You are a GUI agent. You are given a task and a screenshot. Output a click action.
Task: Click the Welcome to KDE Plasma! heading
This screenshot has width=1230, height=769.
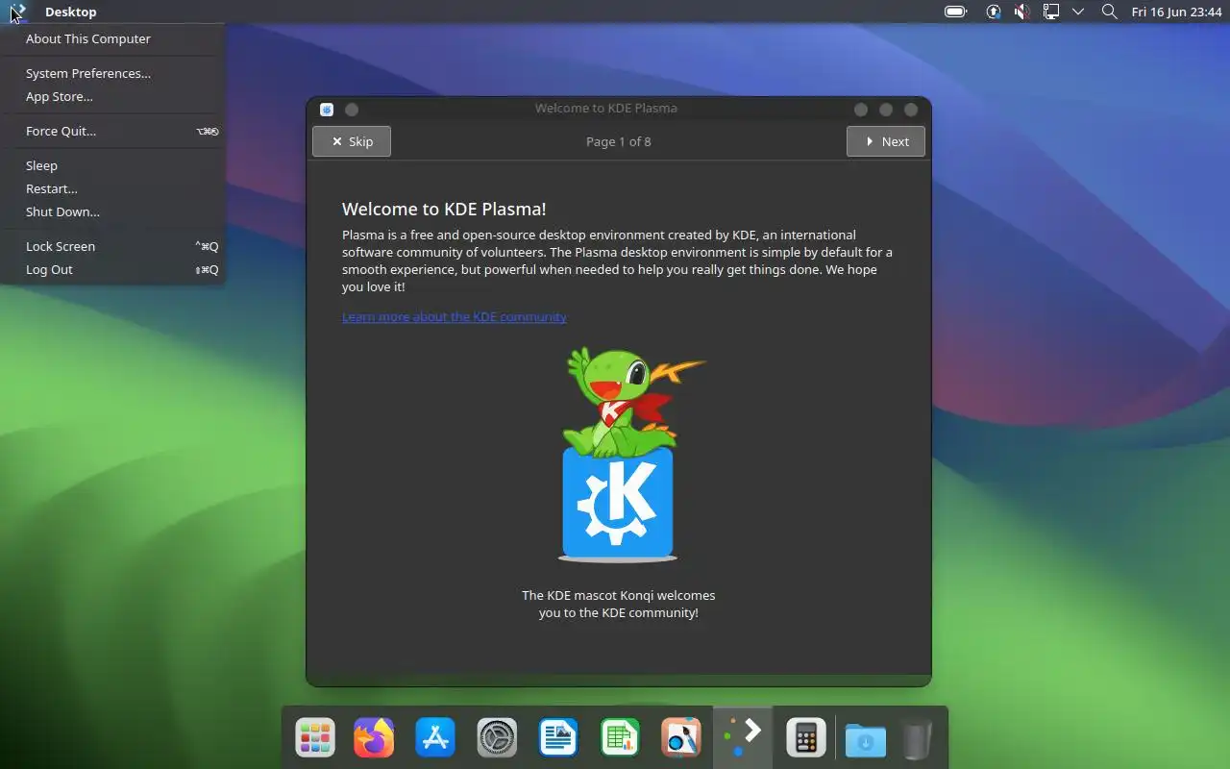coord(444,209)
